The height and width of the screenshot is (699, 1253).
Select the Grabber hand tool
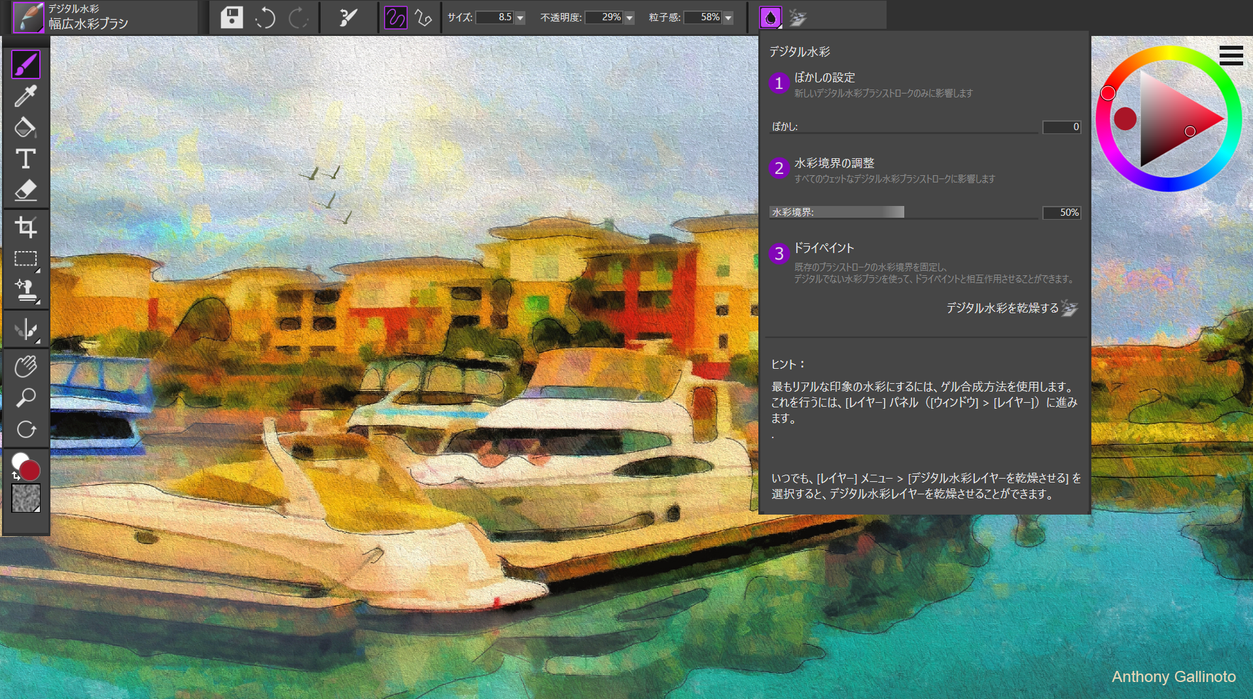click(26, 366)
